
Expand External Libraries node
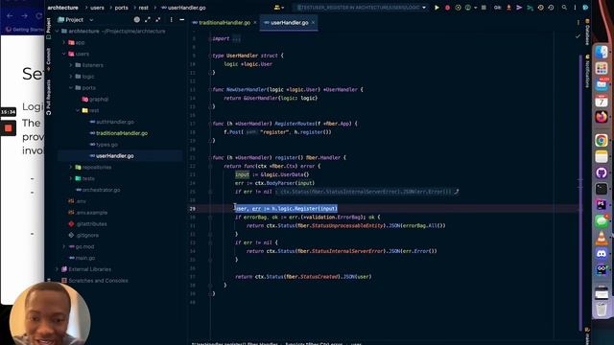pos(58,269)
